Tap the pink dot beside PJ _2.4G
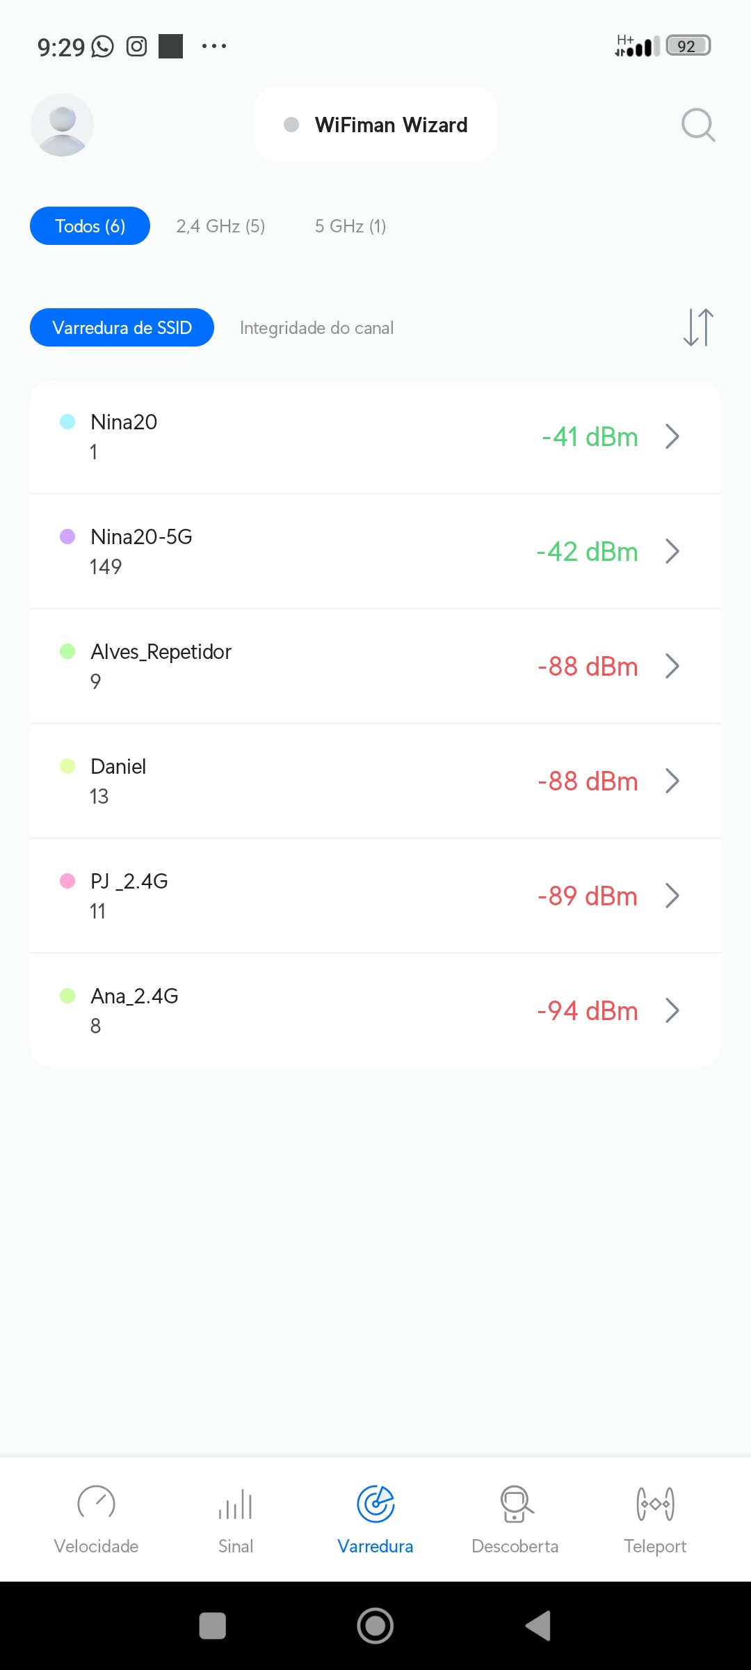The width and height of the screenshot is (751, 1670). pyautogui.click(x=67, y=881)
